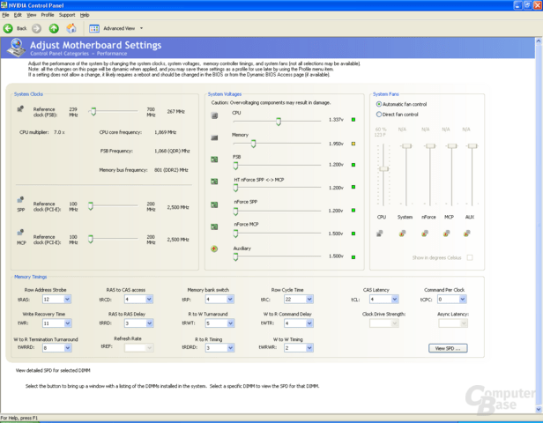Open the Edit menu

point(18,15)
